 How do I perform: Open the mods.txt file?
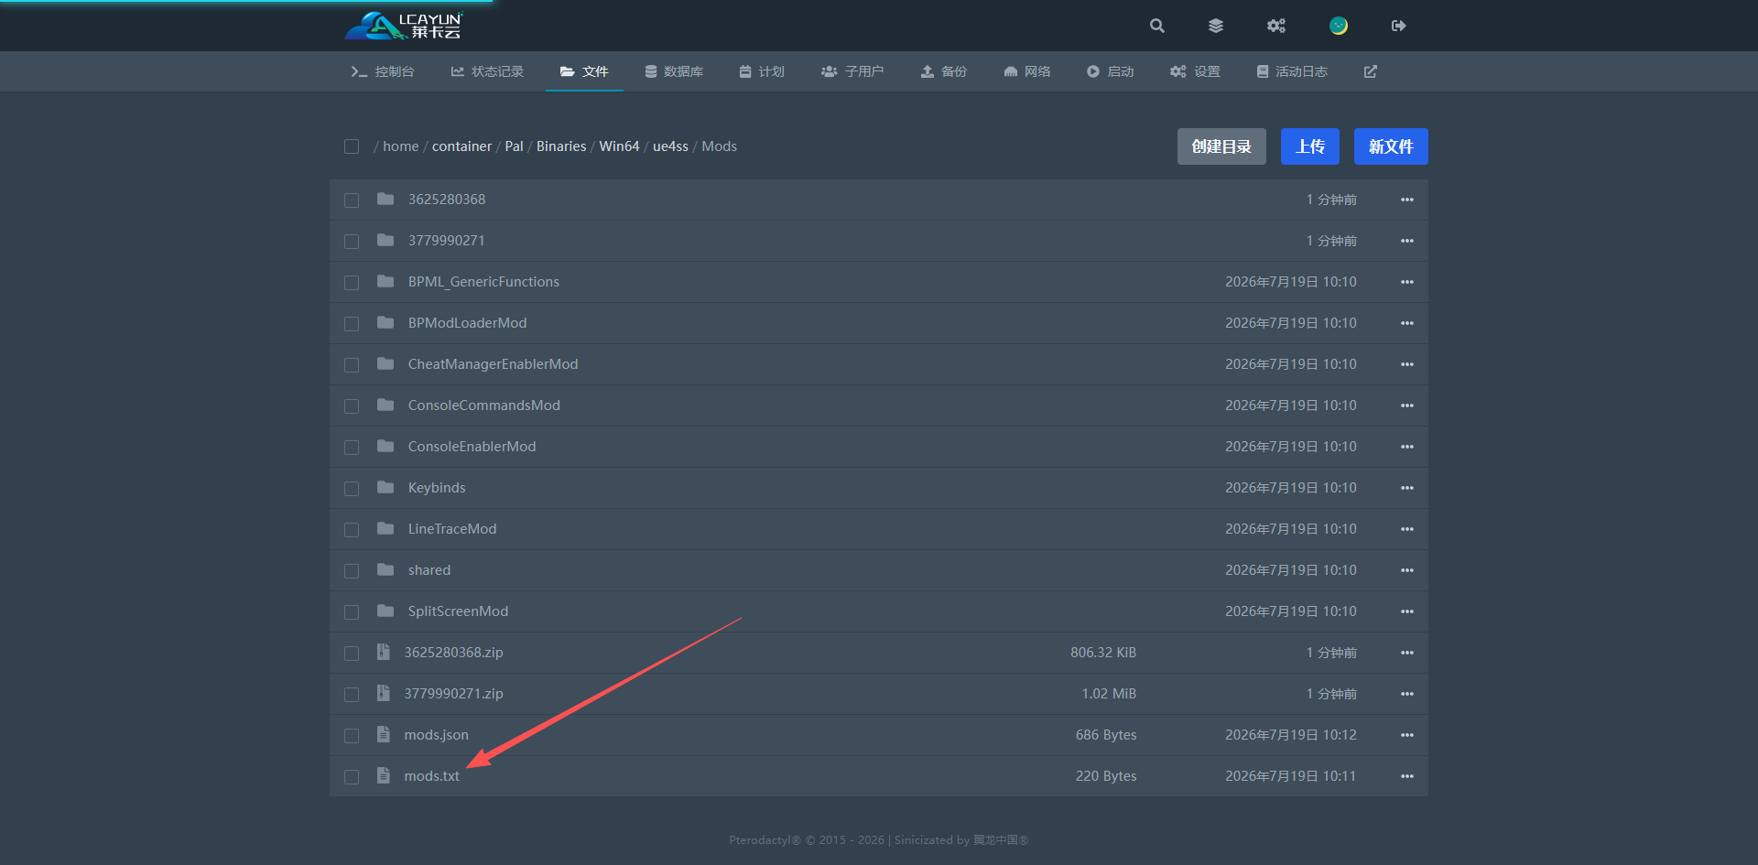pyautogui.click(x=432, y=776)
